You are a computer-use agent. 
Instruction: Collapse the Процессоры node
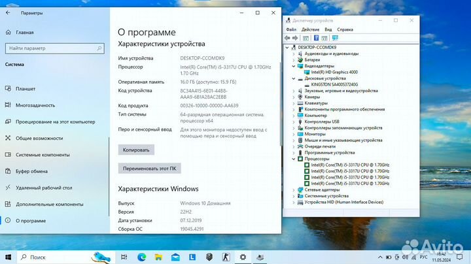pyautogui.click(x=294, y=159)
